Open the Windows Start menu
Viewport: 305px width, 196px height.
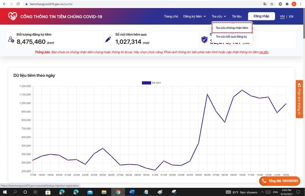click(5, 192)
